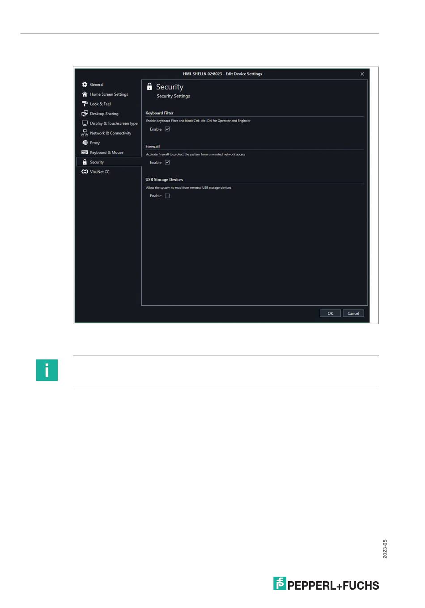Click the green info note icon
Image resolution: width=425 pixels, height=608 pixels.
click(x=47, y=370)
